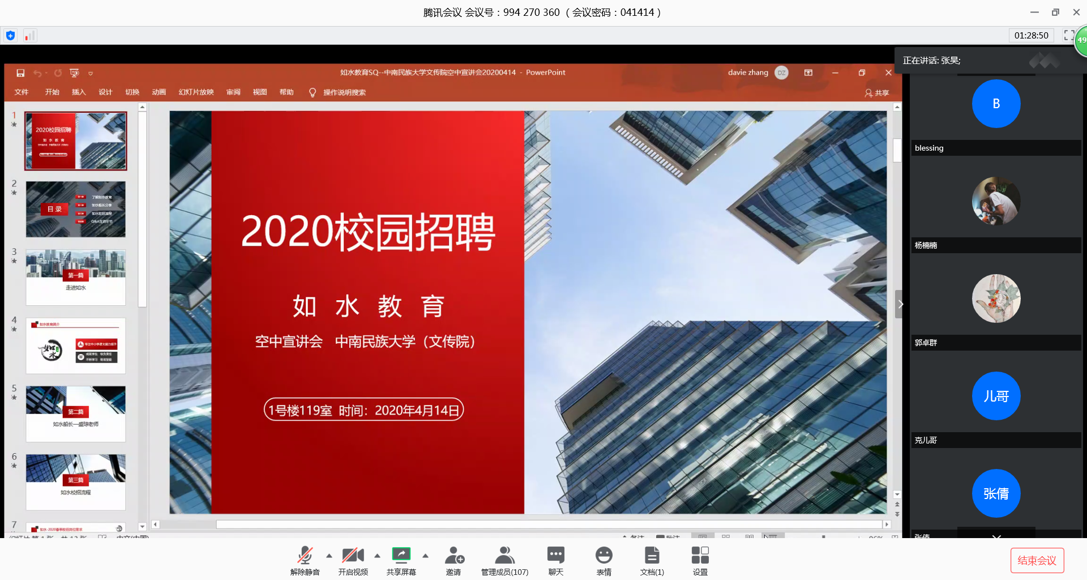
Task: Click the share screen icon
Action: point(401,556)
